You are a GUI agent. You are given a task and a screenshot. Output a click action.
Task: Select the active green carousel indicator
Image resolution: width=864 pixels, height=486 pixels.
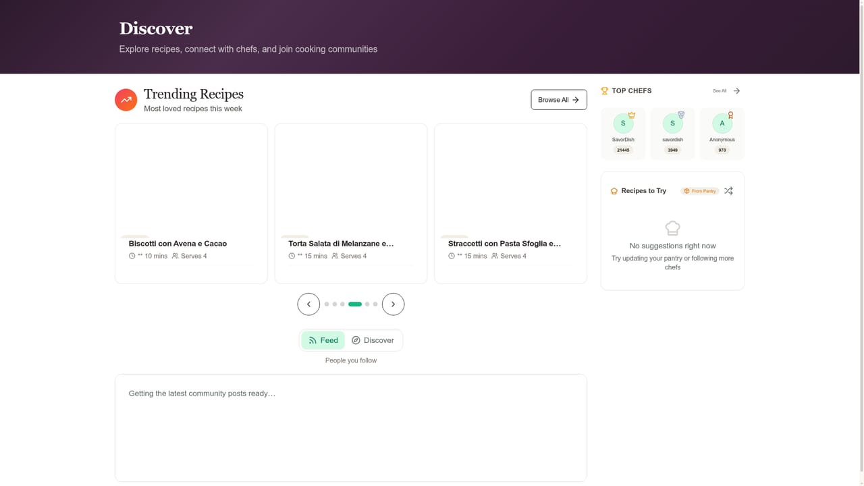point(355,304)
